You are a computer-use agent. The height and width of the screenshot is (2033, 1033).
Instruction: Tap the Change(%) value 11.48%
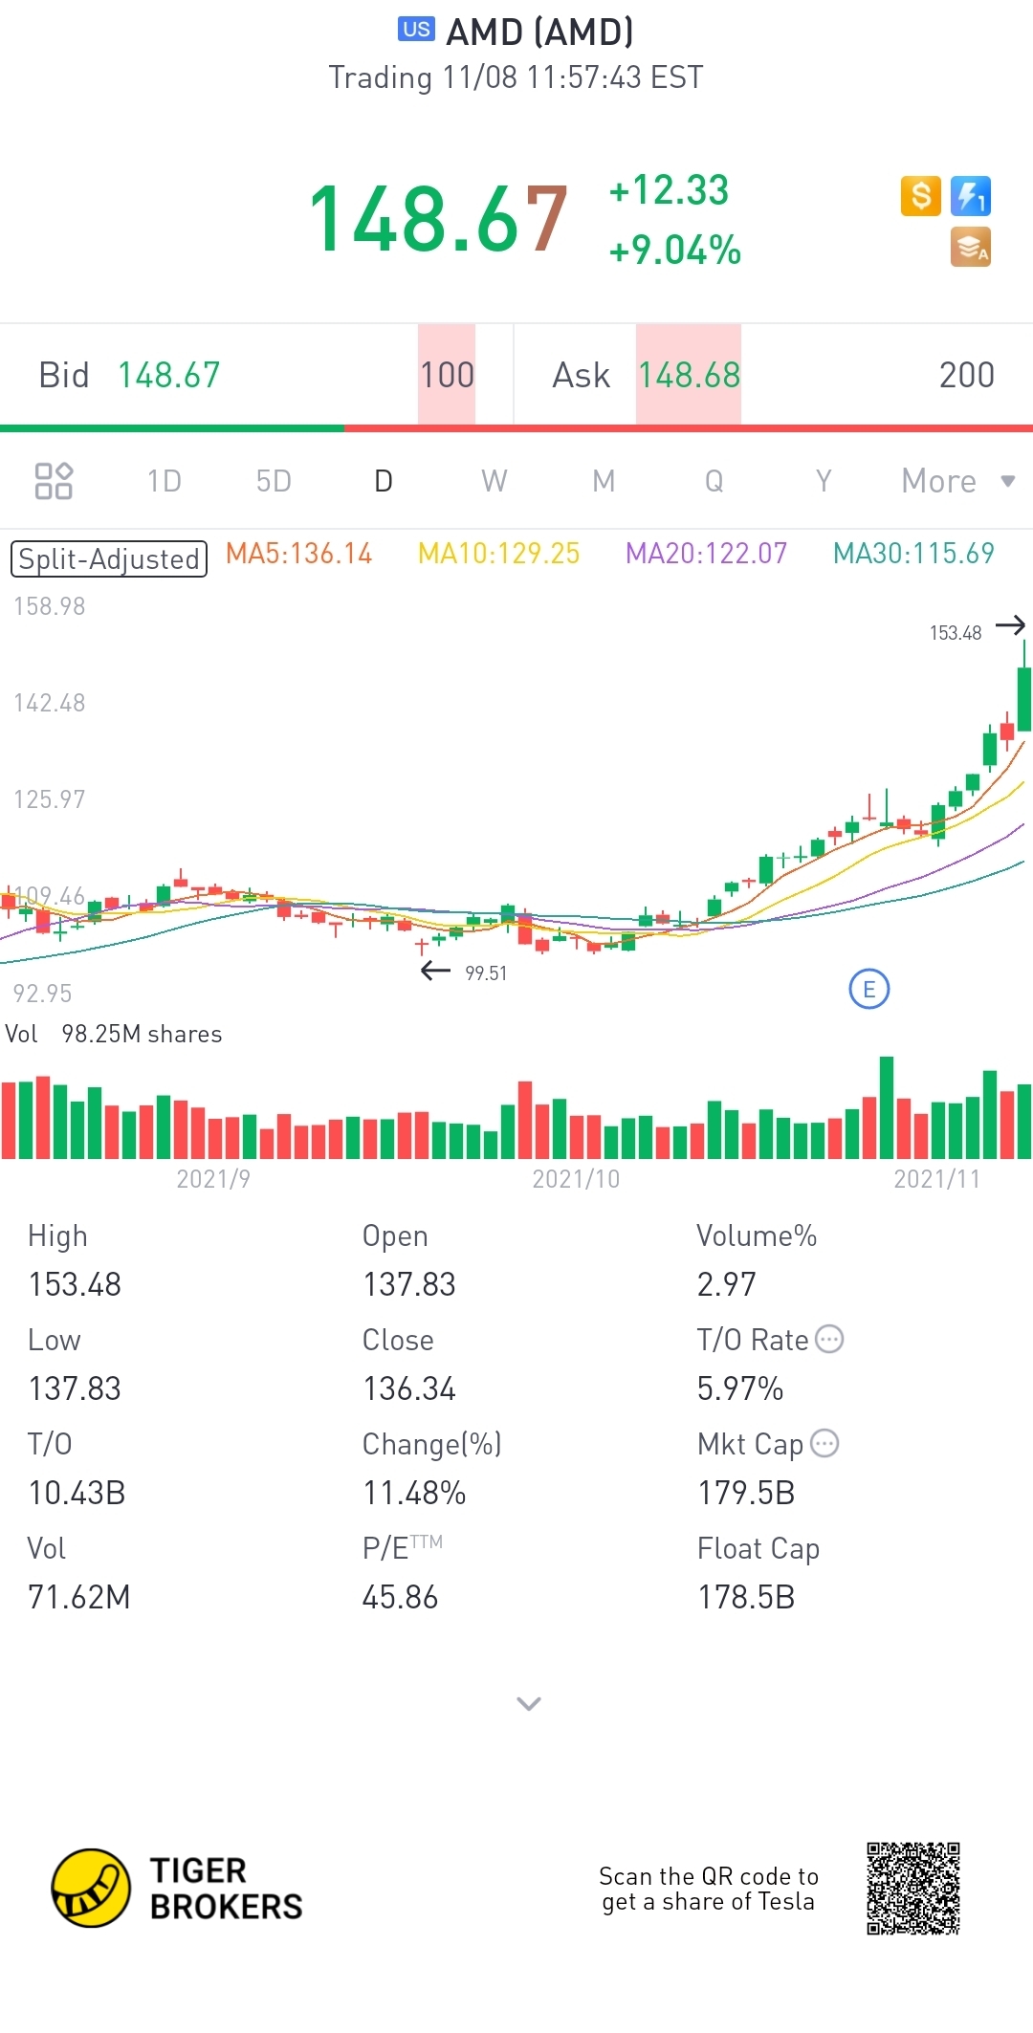click(x=414, y=1493)
